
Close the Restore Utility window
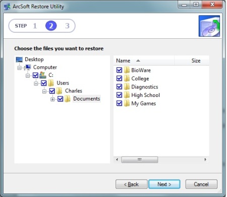click(212, 5)
